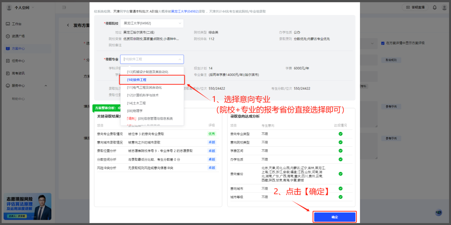The width and height of the screenshot is (451, 225).
Task: Click the upper 参考示例 button
Action: point(391,107)
